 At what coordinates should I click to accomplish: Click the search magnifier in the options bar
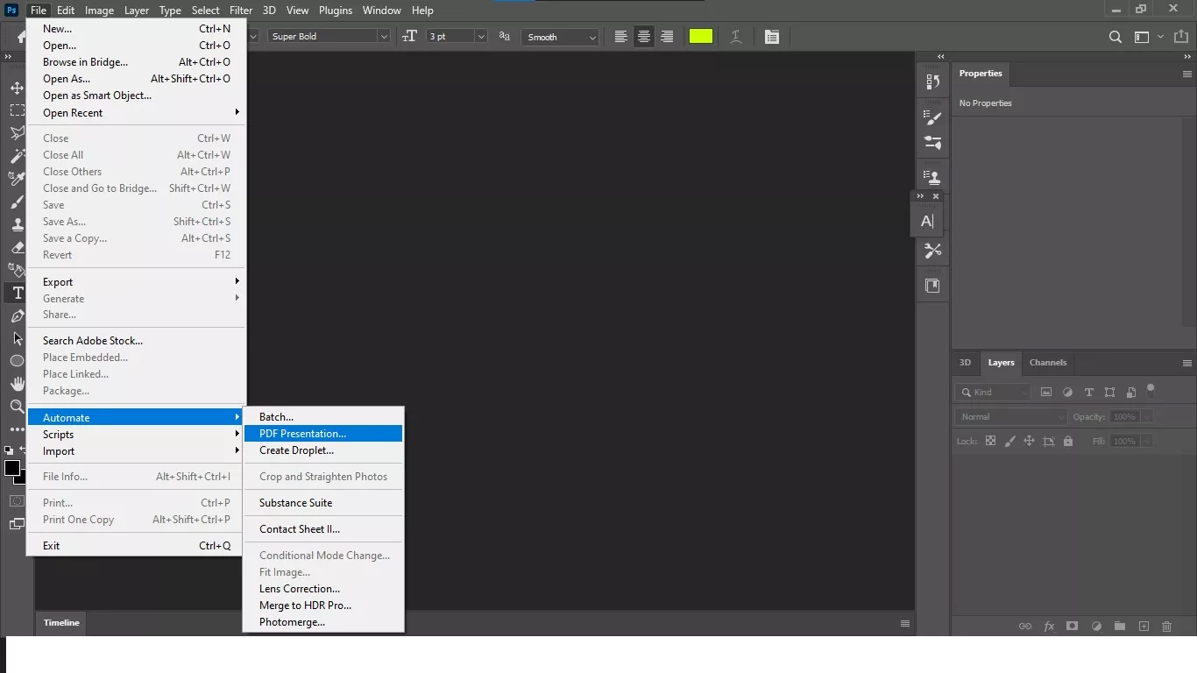[x=1116, y=37]
